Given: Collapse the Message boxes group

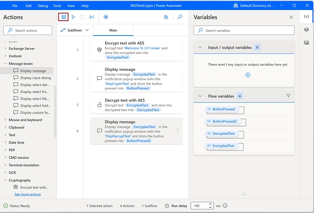Looking at the screenshot, I should [x=5, y=63].
